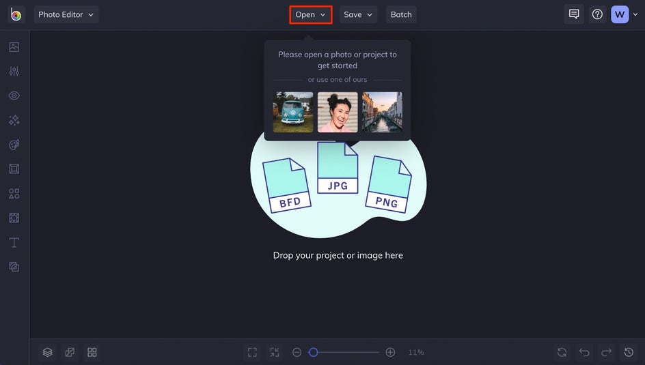
Task: Expand the Save dropdown menu
Action: pyautogui.click(x=358, y=14)
